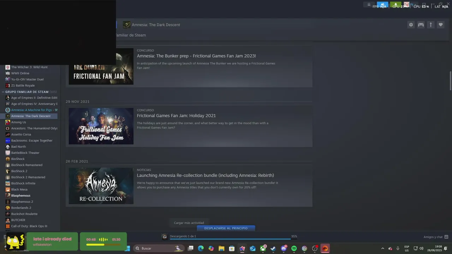
Task: Open Task View from taskbar
Action: coord(190,248)
